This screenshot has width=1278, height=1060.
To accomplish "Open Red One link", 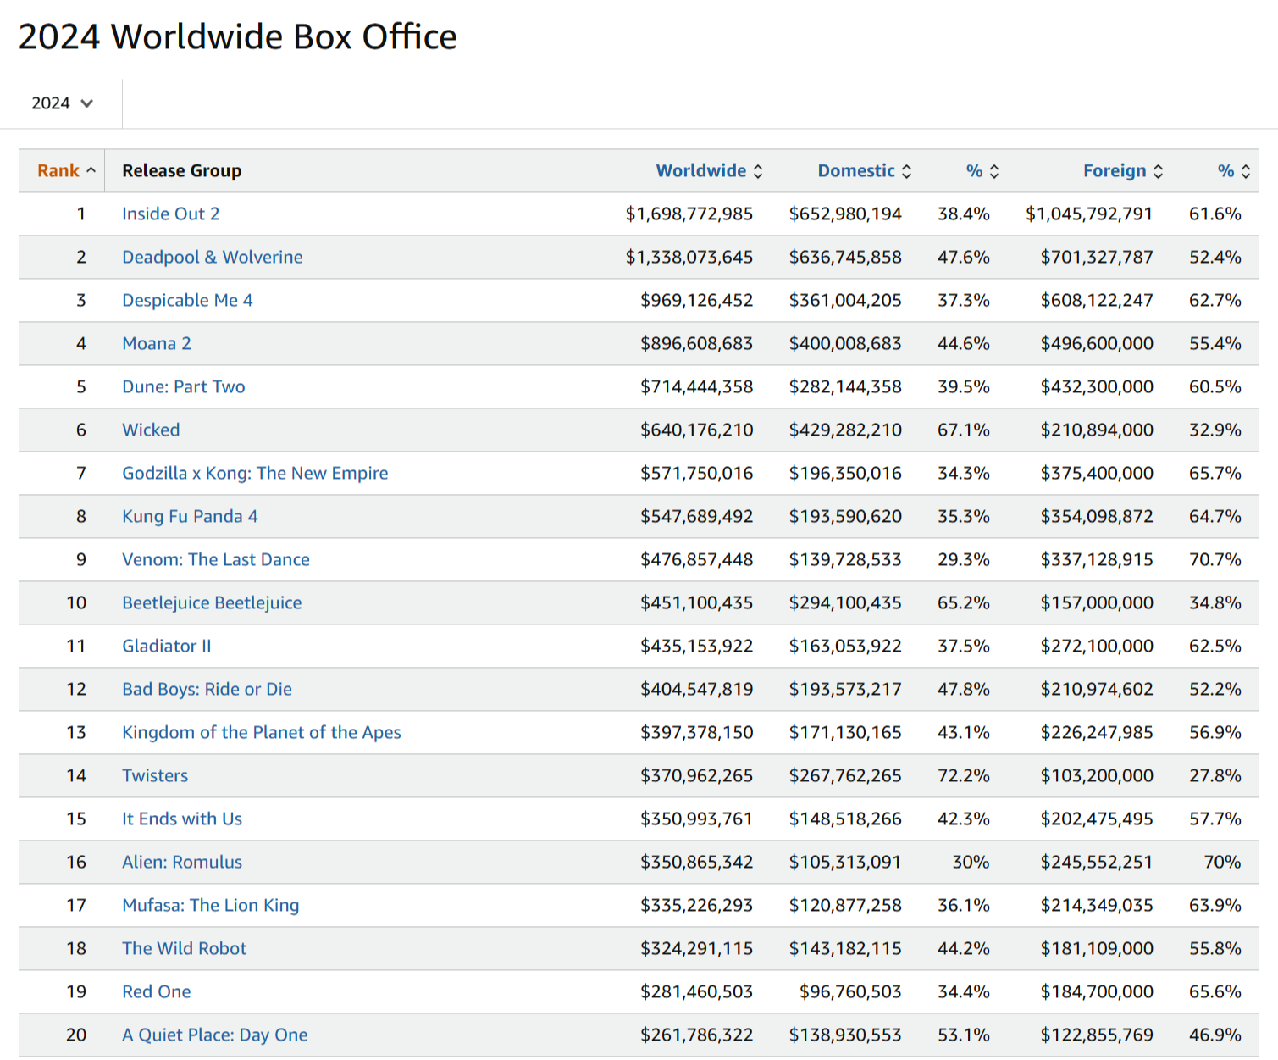I will coord(157,991).
